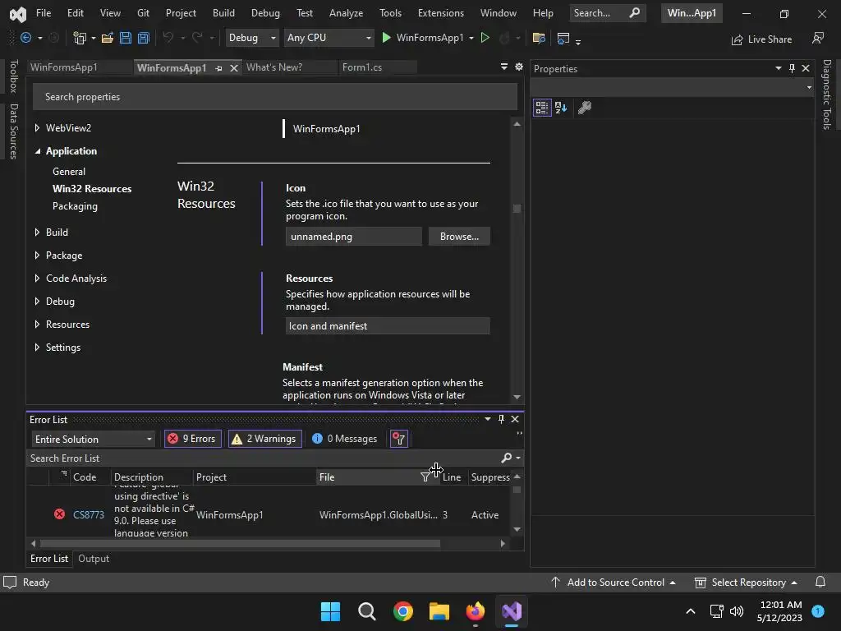
Task: Click the New Project toolbar icon
Action: tap(80, 38)
